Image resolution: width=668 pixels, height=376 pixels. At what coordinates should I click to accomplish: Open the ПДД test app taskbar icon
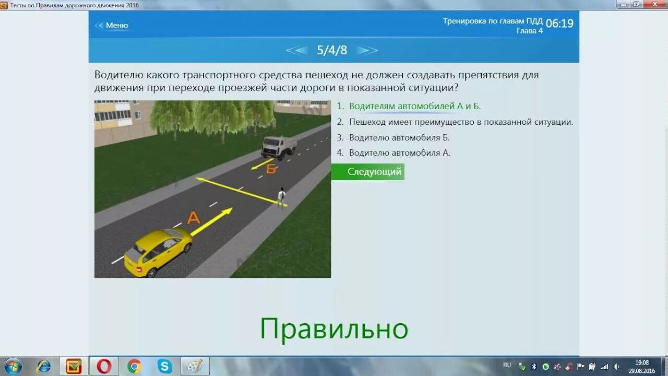tap(74, 366)
